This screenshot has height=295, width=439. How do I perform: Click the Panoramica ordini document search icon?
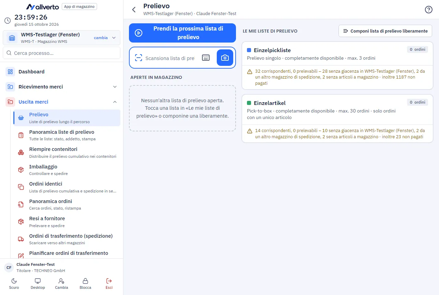[21, 204]
